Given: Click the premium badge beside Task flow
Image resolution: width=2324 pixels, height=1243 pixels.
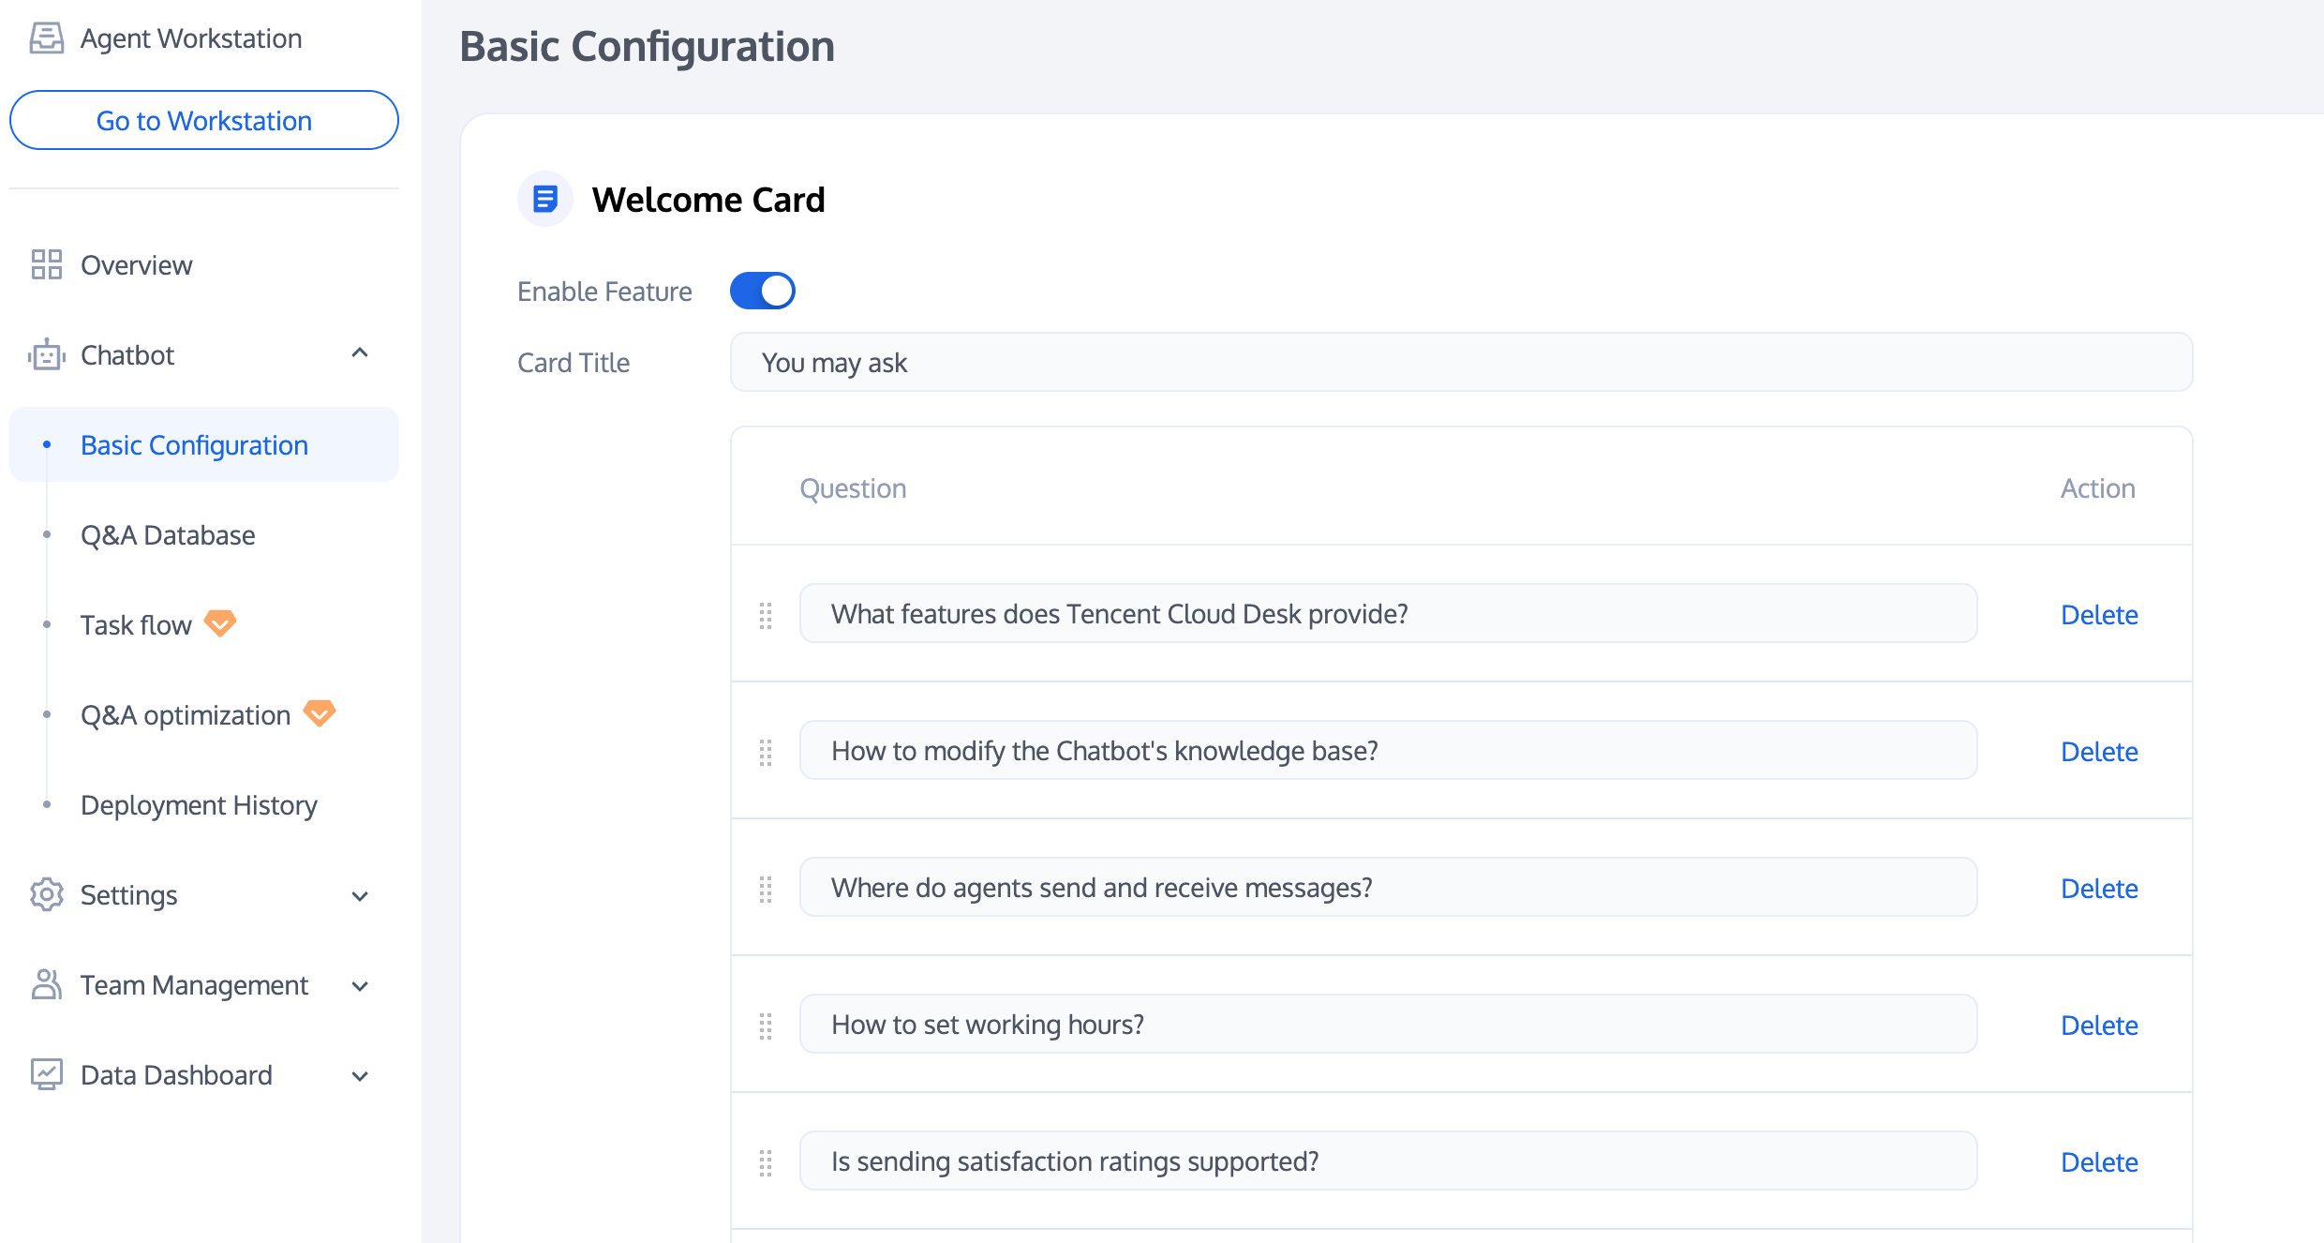Looking at the screenshot, I should pyautogui.click(x=220, y=623).
